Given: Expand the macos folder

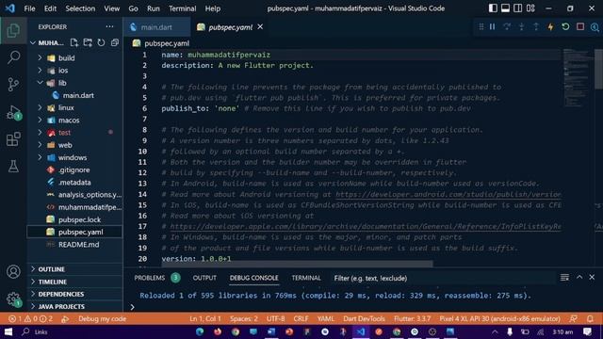Looking at the screenshot, I should 40,120.
